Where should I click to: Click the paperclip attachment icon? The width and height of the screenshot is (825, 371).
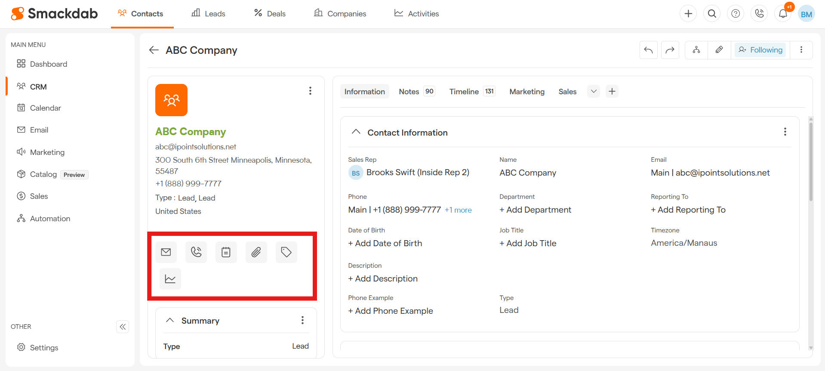click(256, 252)
